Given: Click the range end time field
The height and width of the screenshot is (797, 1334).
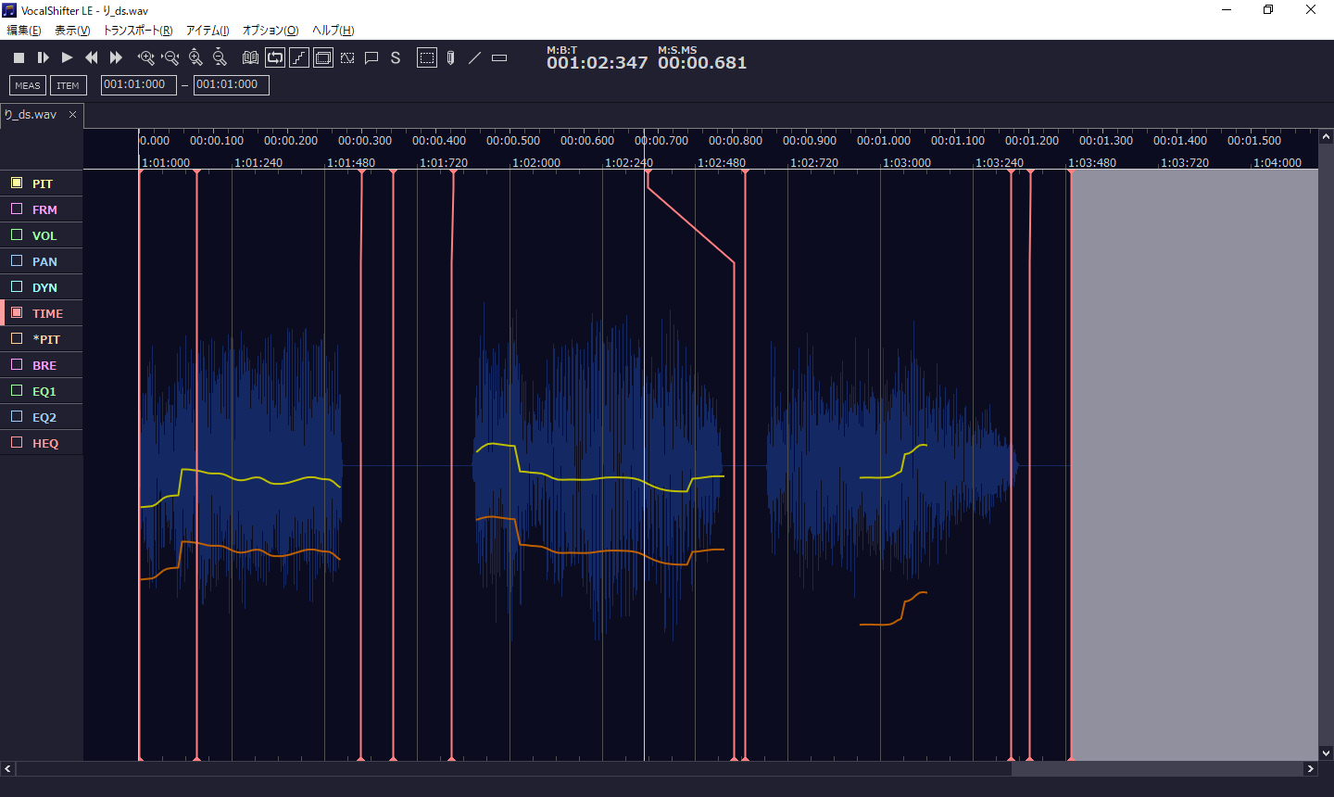Looking at the screenshot, I should [x=232, y=84].
